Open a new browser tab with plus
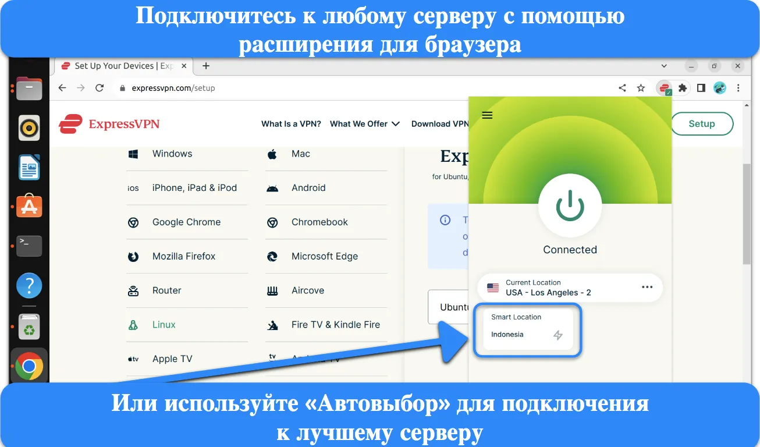This screenshot has height=447, width=760. [x=205, y=66]
